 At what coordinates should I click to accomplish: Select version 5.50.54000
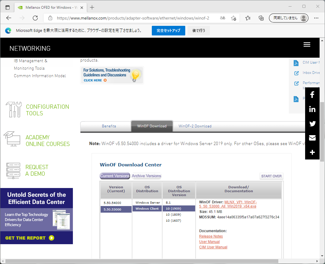point(116,203)
